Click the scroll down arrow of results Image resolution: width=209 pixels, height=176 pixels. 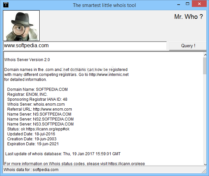pos(205,164)
